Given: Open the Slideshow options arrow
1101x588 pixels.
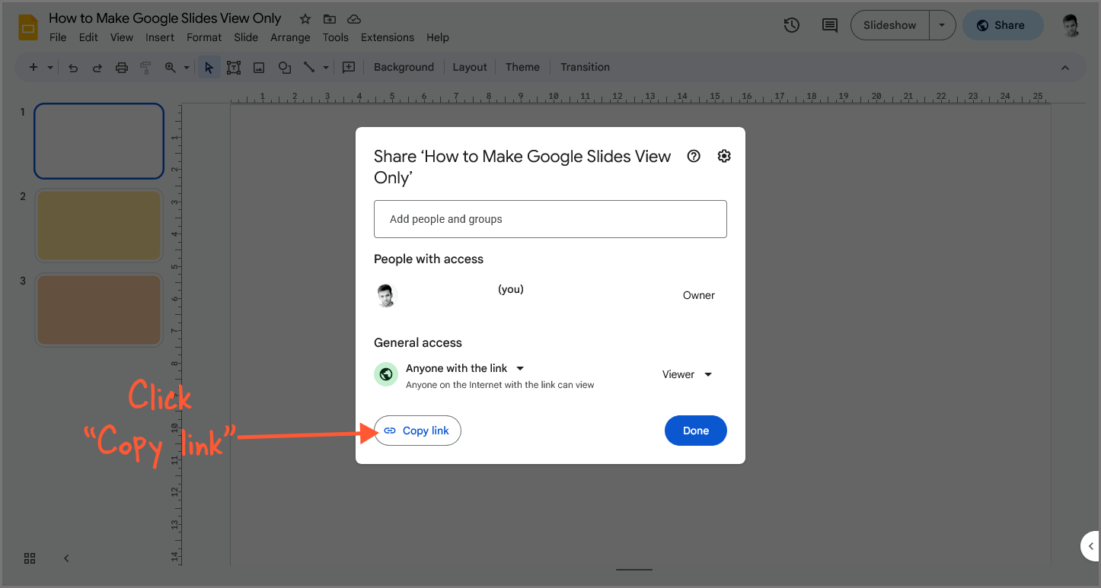Looking at the screenshot, I should pyautogui.click(x=943, y=25).
